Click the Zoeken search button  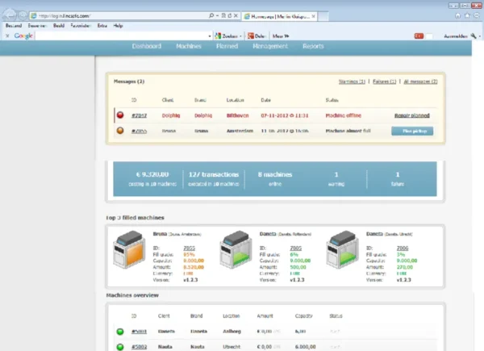[227, 36]
